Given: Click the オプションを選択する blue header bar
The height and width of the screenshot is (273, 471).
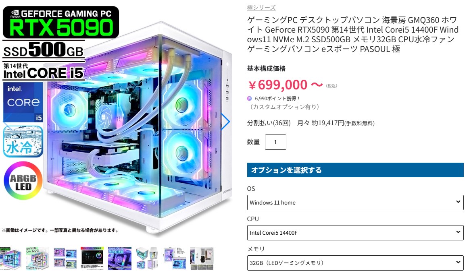Looking at the screenshot, I should (x=355, y=170).
